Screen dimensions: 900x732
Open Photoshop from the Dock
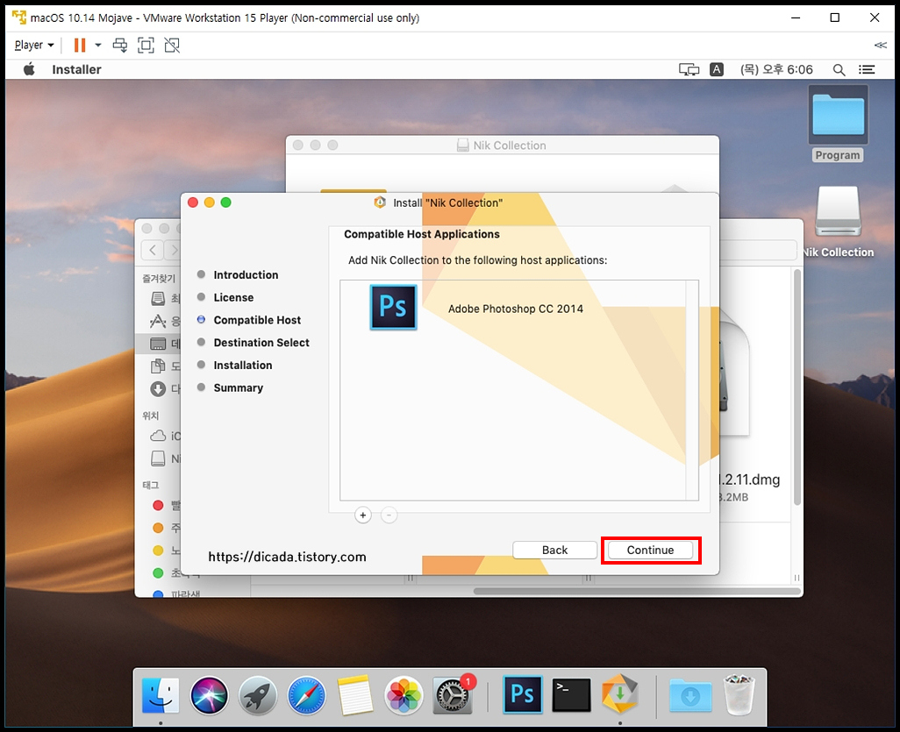click(x=522, y=694)
